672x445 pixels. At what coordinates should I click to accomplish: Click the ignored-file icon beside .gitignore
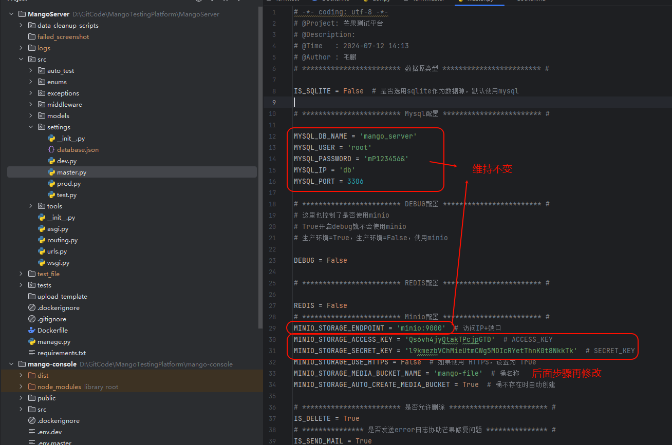click(x=32, y=319)
